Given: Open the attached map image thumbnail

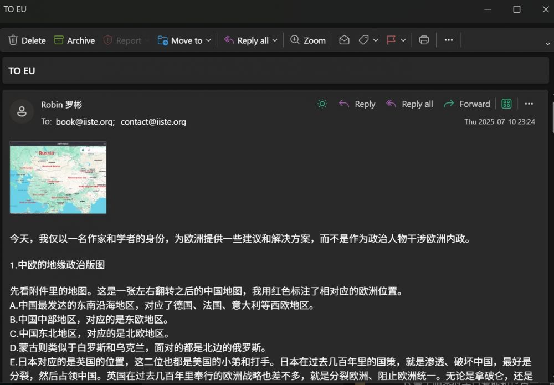Looking at the screenshot, I should click(58, 177).
